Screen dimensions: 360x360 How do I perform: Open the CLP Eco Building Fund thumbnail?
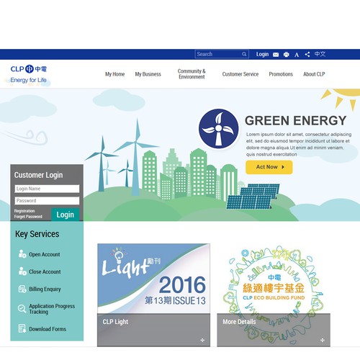[x=274, y=279]
